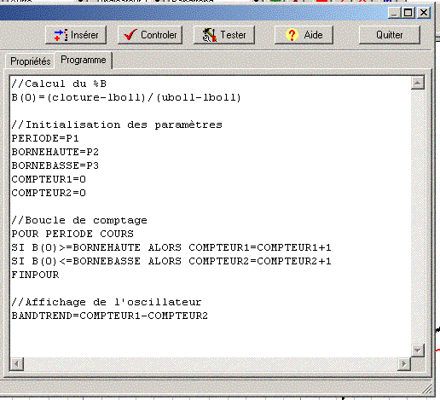440x400 pixels.
Task: Click the Insérer button icon
Action: coord(61,35)
